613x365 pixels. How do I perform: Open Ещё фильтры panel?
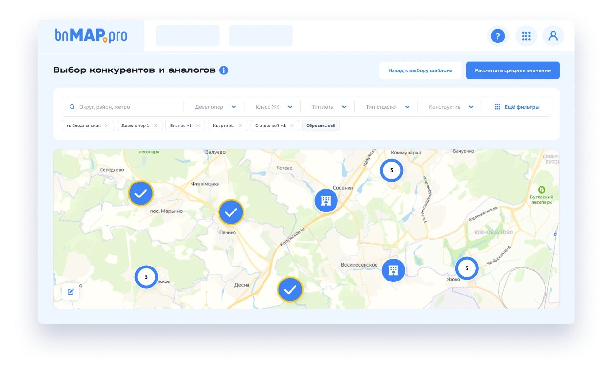(x=516, y=107)
